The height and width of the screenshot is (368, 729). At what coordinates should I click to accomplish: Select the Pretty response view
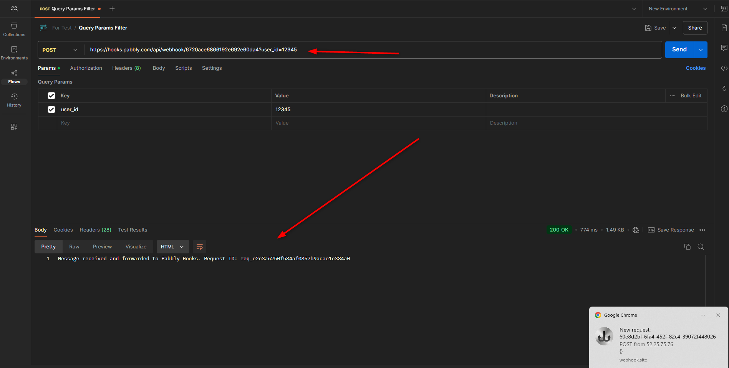tap(48, 247)
